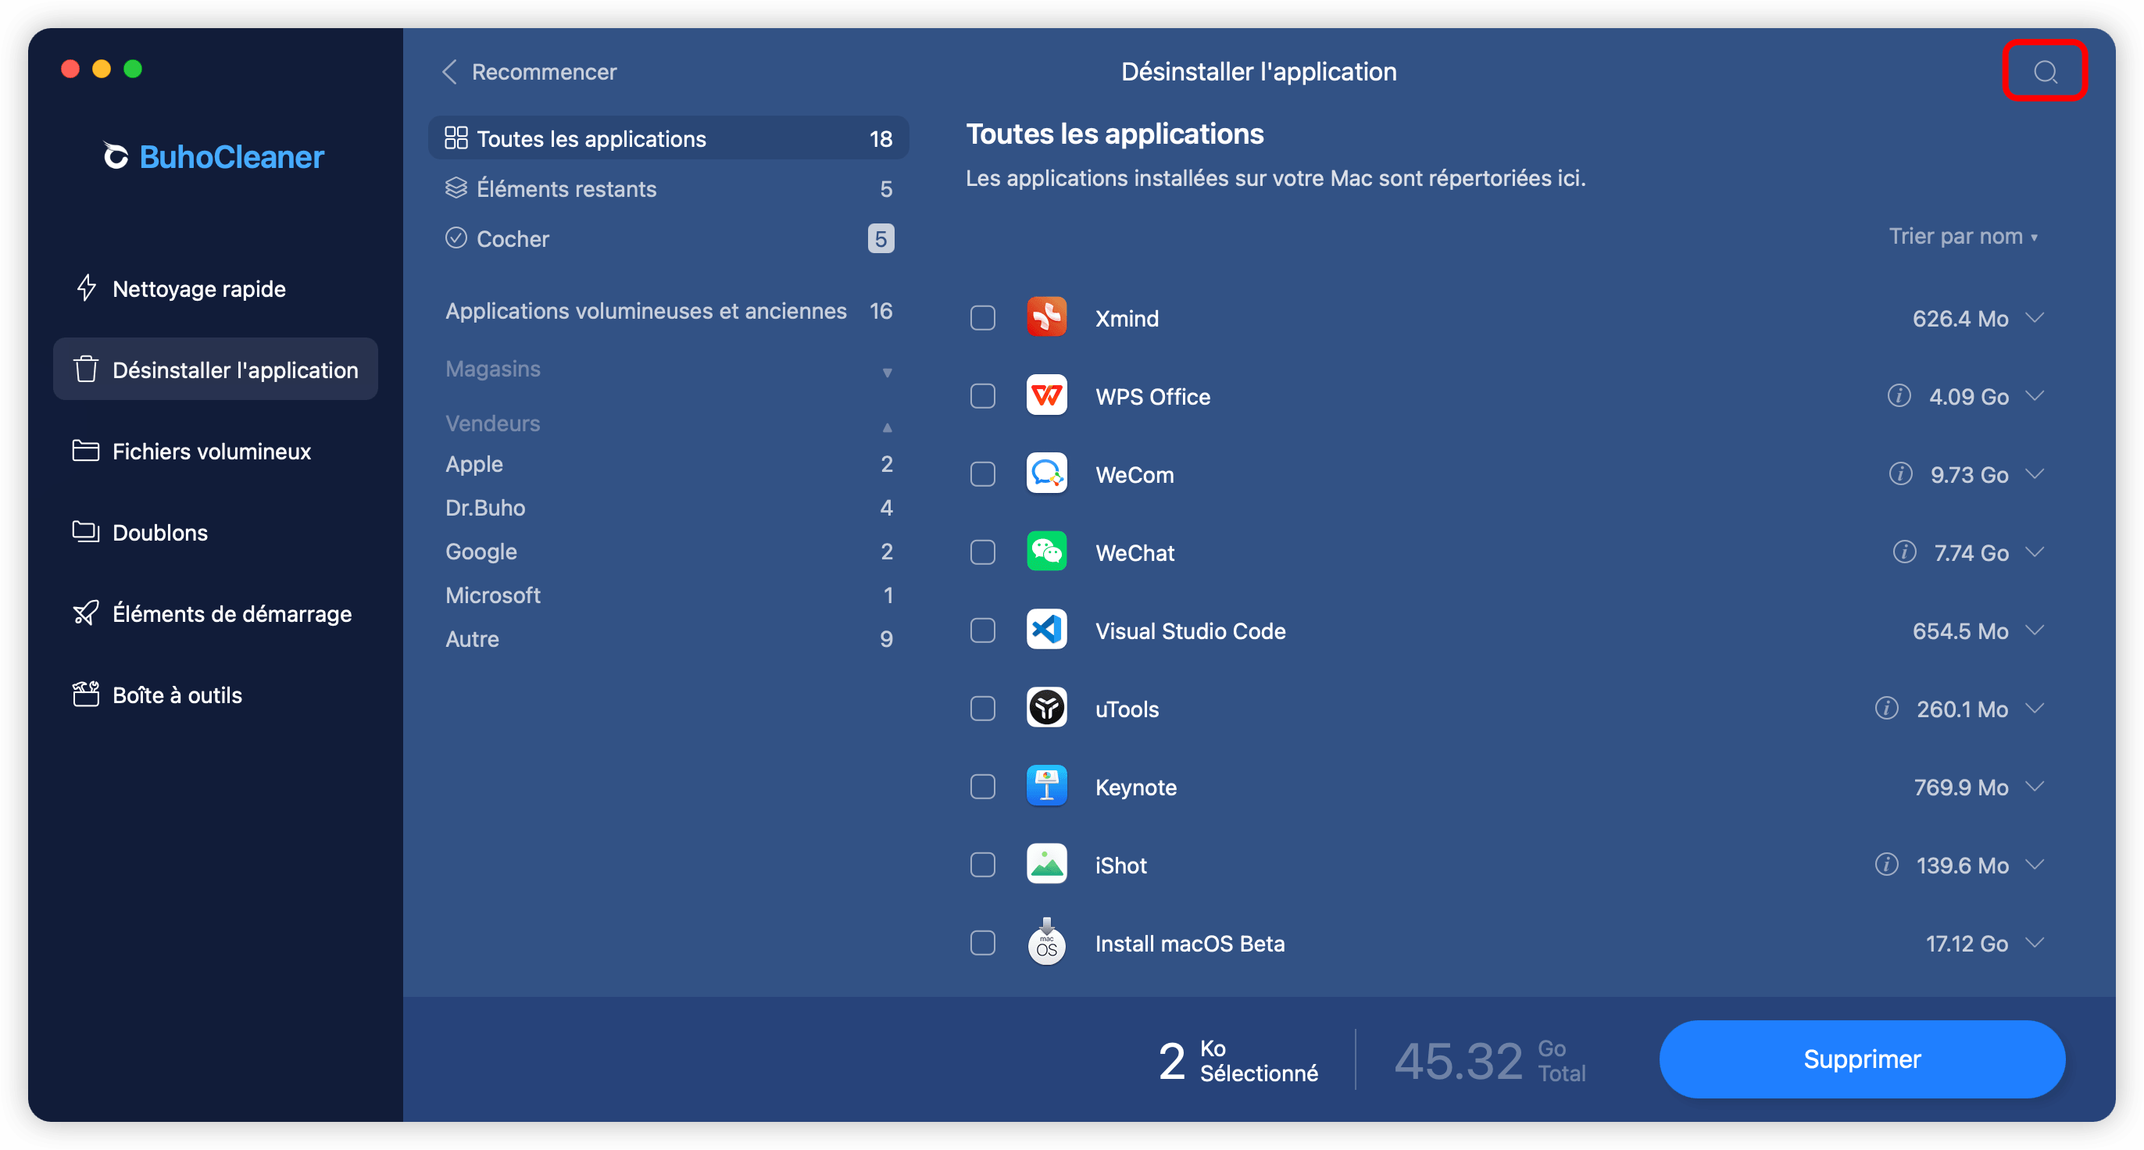
Task: Select the WeCom checkbox
Action: (x=982, y=474)
